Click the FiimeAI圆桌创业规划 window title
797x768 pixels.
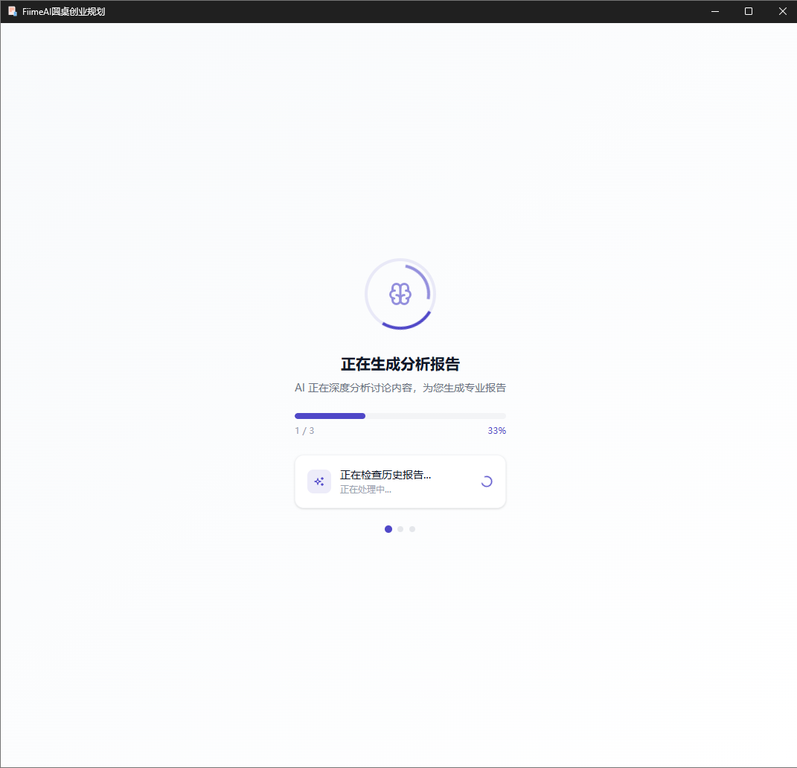(63, 11)
